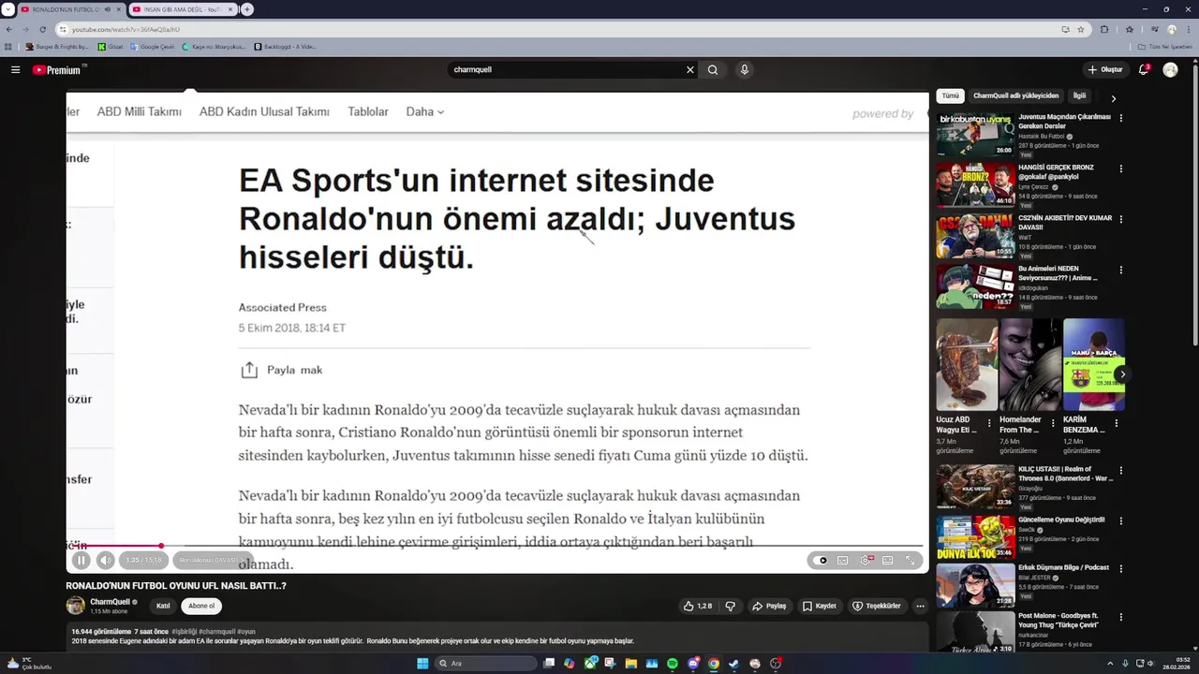This screenshot has width=1199, height=674.
Task: Enter fullscreen mode
Action: pos(910,560)
